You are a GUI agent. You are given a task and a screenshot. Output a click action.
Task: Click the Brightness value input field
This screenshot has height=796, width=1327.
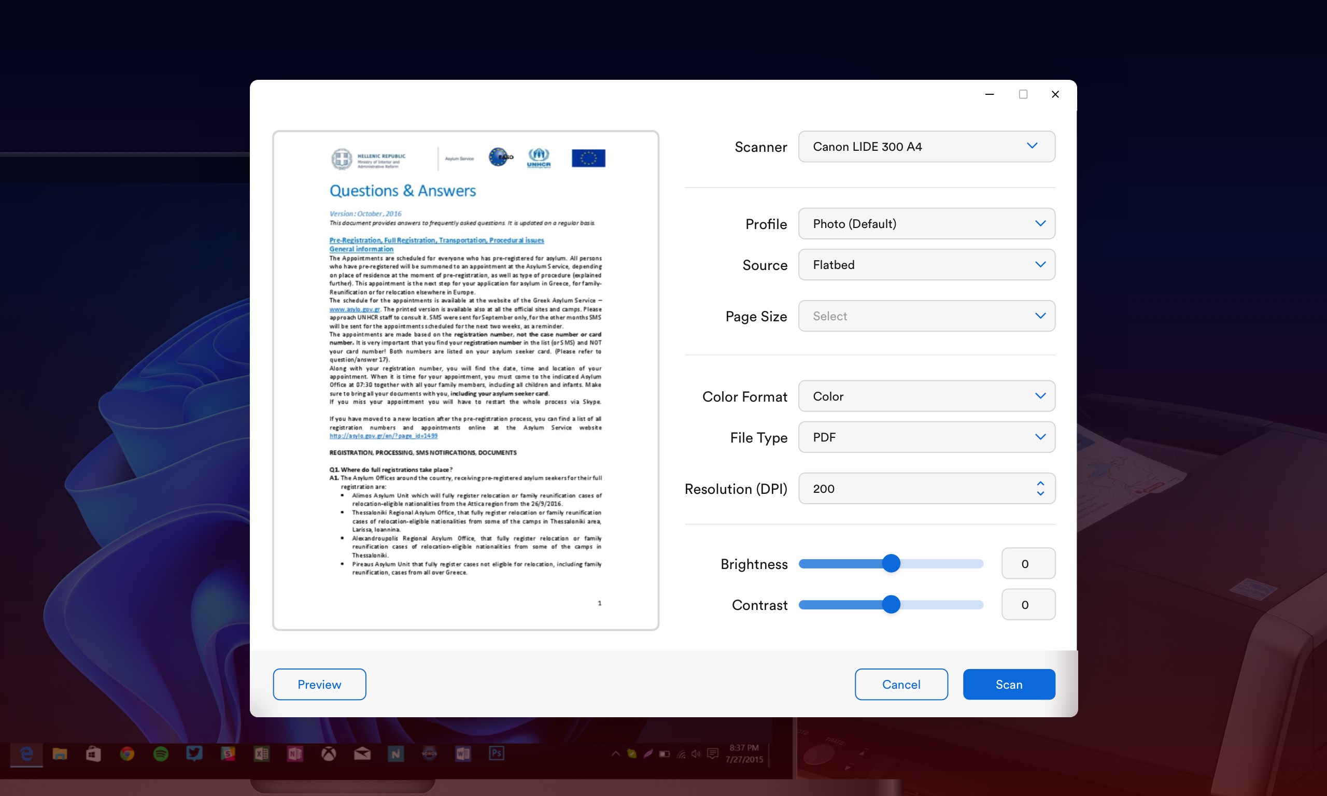click(1028, 564)
